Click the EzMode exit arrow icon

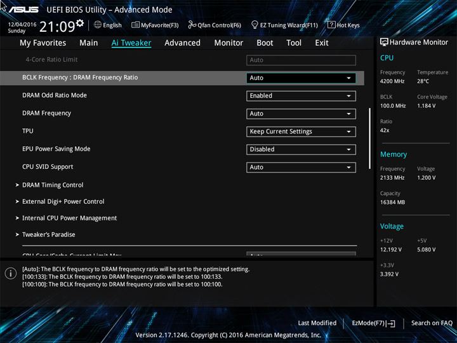click(391, 323)
